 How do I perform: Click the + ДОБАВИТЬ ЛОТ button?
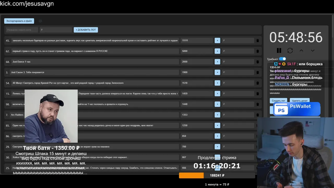tap(86, 30)
